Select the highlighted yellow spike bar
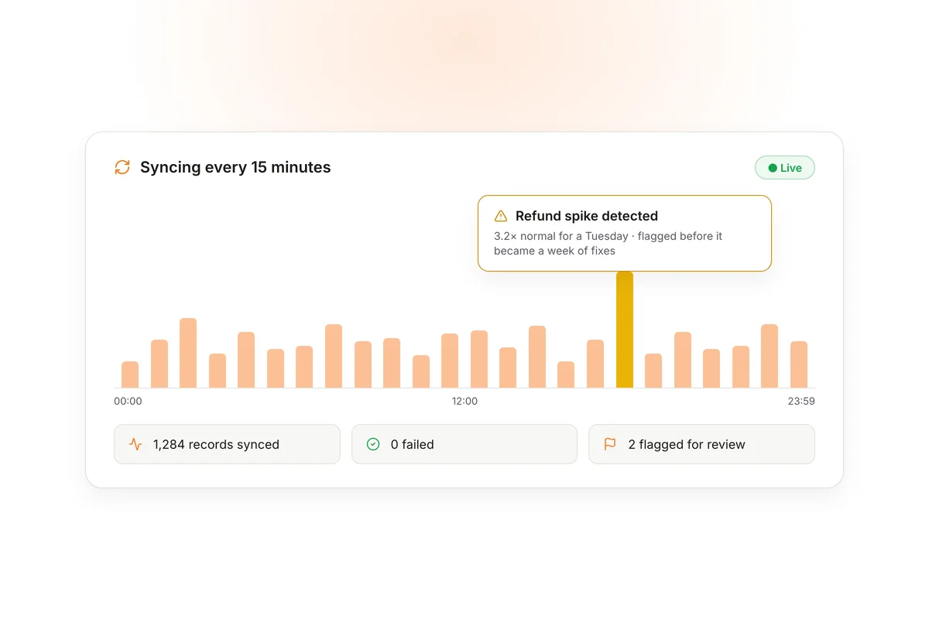Image resolution: width=929 pixels, height=619 pixels. coord(625,330)
